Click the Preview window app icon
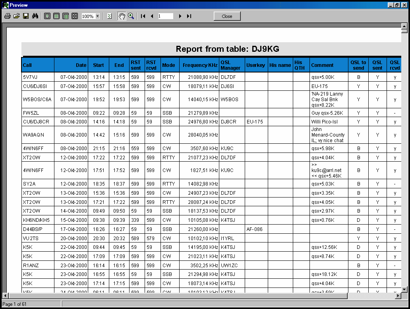 click(x=5, y=5)
